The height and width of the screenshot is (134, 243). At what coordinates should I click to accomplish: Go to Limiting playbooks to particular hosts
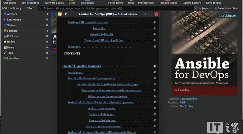pos(107,84)
